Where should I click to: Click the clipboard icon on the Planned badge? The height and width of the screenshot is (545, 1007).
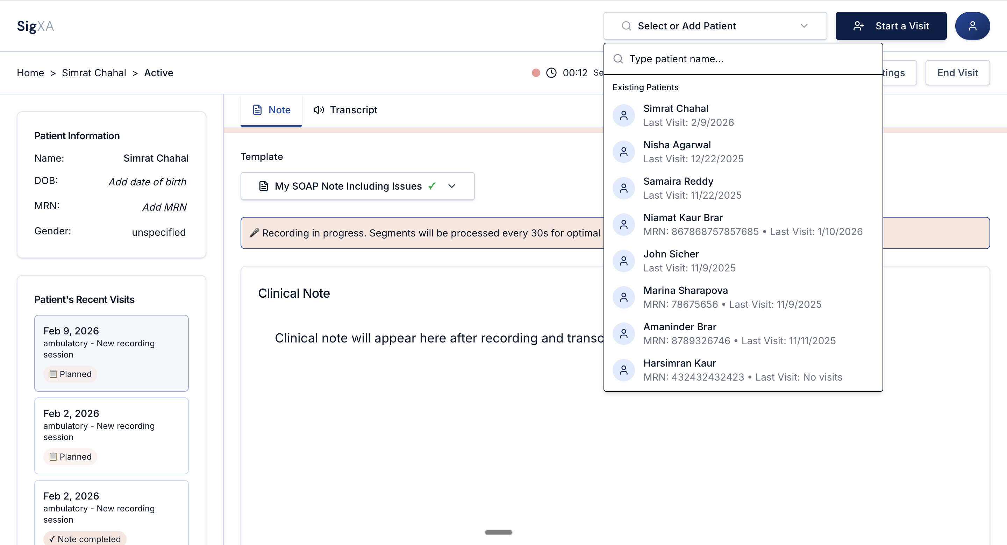pos(53,374)
